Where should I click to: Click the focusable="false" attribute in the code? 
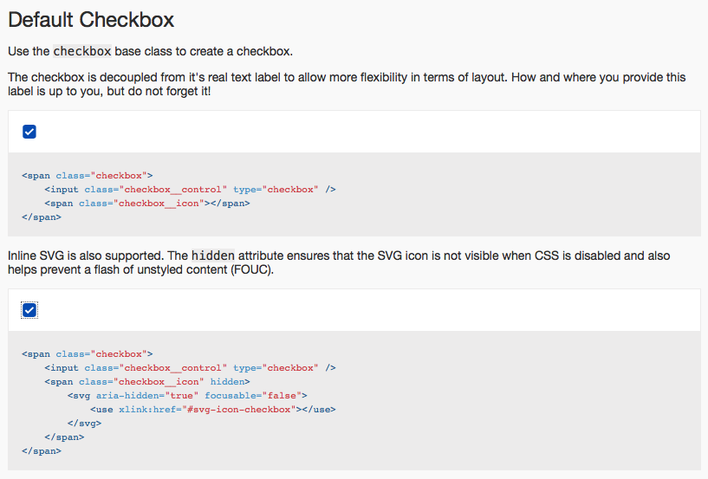[x=256, y=396]
